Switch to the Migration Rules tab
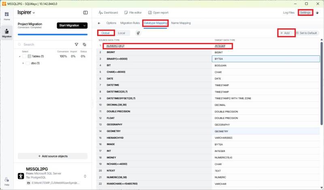The height and width of the screenshot is (190, 324). pos(130,23)
